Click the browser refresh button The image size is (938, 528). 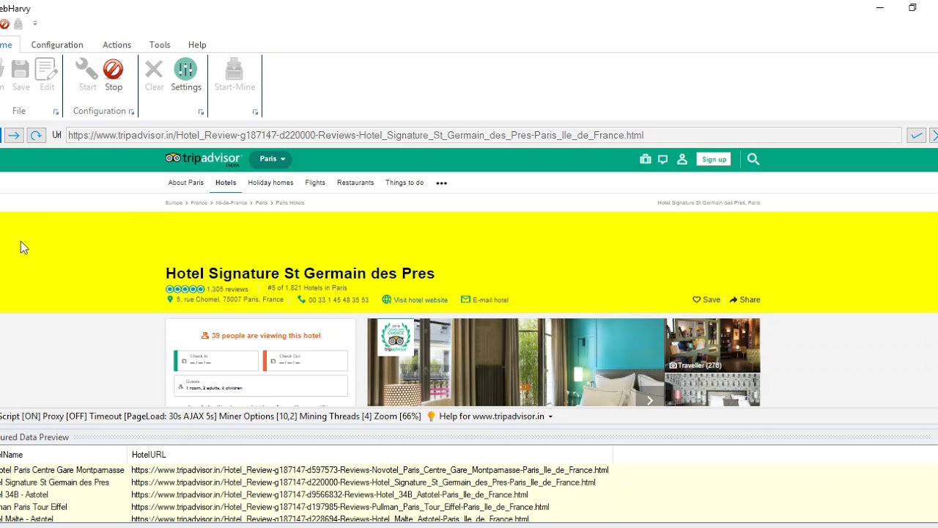[35, 135]
